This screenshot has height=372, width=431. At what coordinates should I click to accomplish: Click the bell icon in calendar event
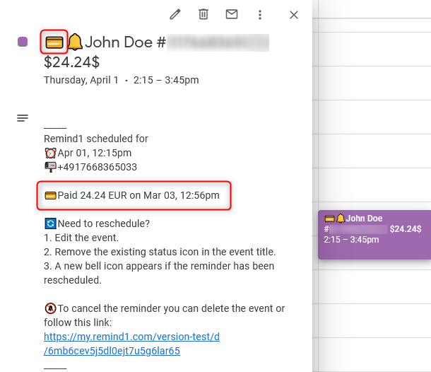point(341,219)
